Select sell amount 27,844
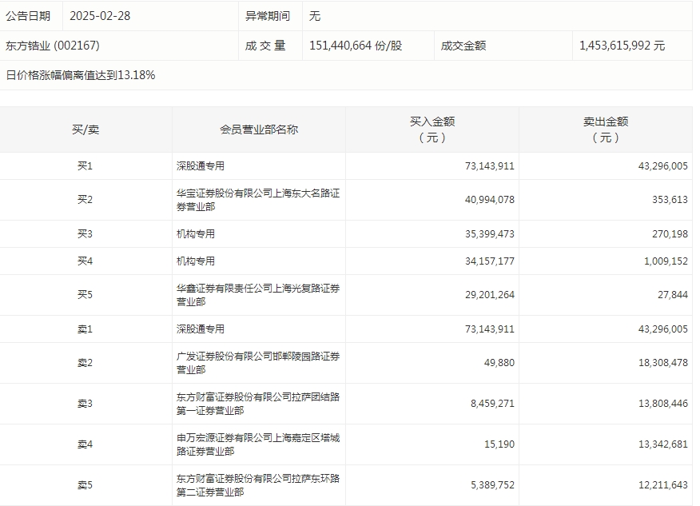Viewport: 700px width, 506px height. coord(673,295)
